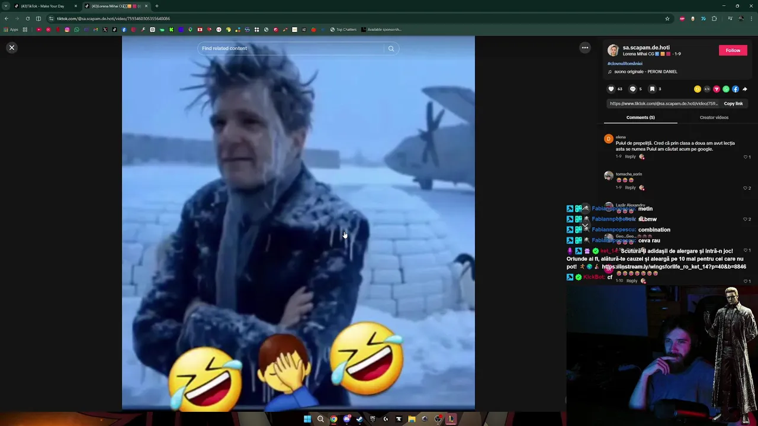Click the Copy link button

coord(733,104)
